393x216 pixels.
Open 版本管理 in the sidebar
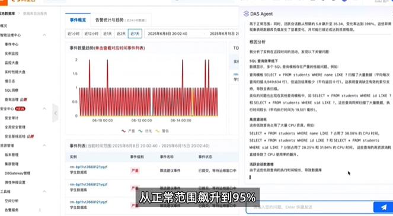point(11,154)
